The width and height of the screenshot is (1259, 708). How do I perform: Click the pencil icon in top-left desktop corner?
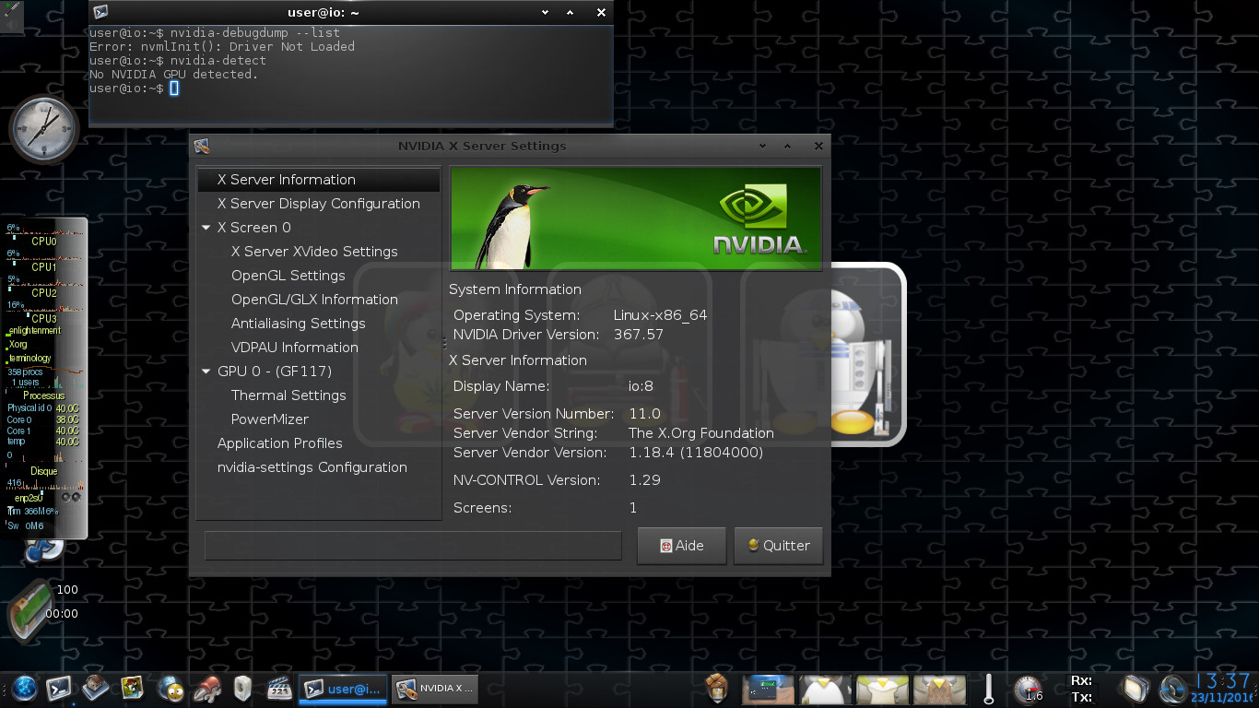[x=12, y=16]
